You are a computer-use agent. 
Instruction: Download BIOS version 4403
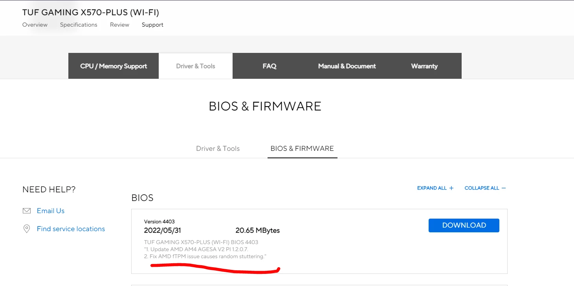pos(464,225)
